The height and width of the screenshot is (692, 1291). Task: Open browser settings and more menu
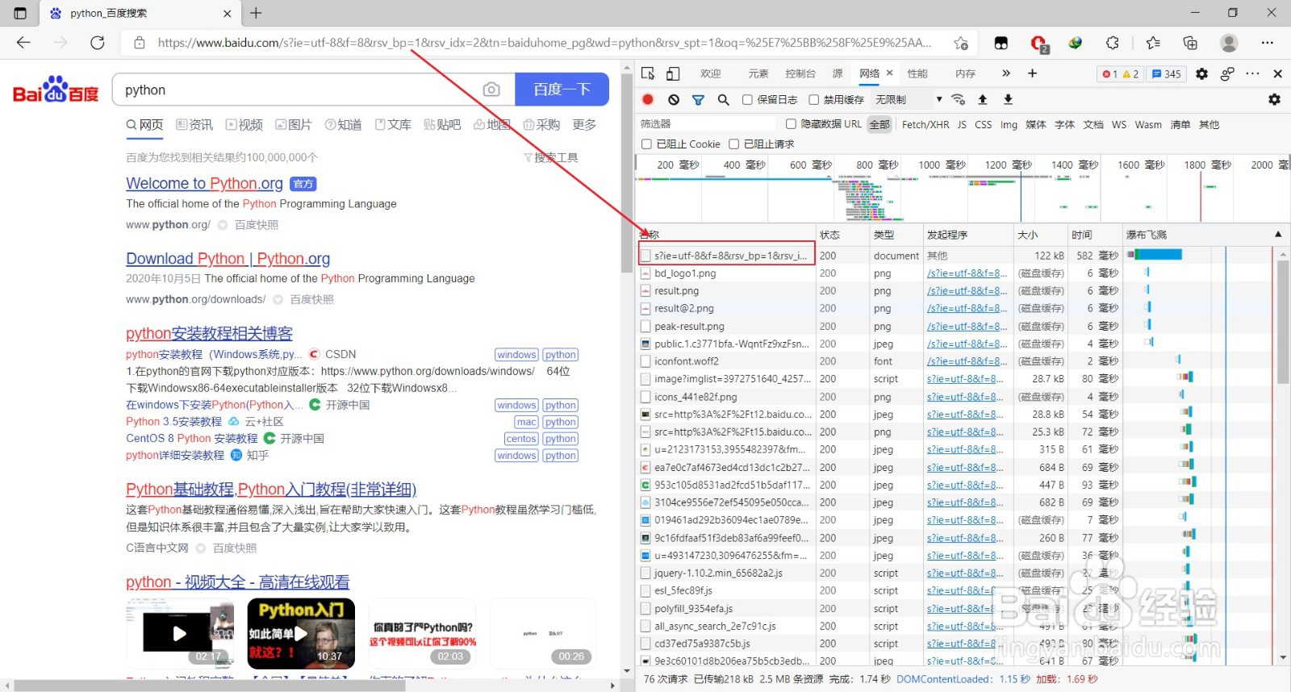click(1267, 43)
